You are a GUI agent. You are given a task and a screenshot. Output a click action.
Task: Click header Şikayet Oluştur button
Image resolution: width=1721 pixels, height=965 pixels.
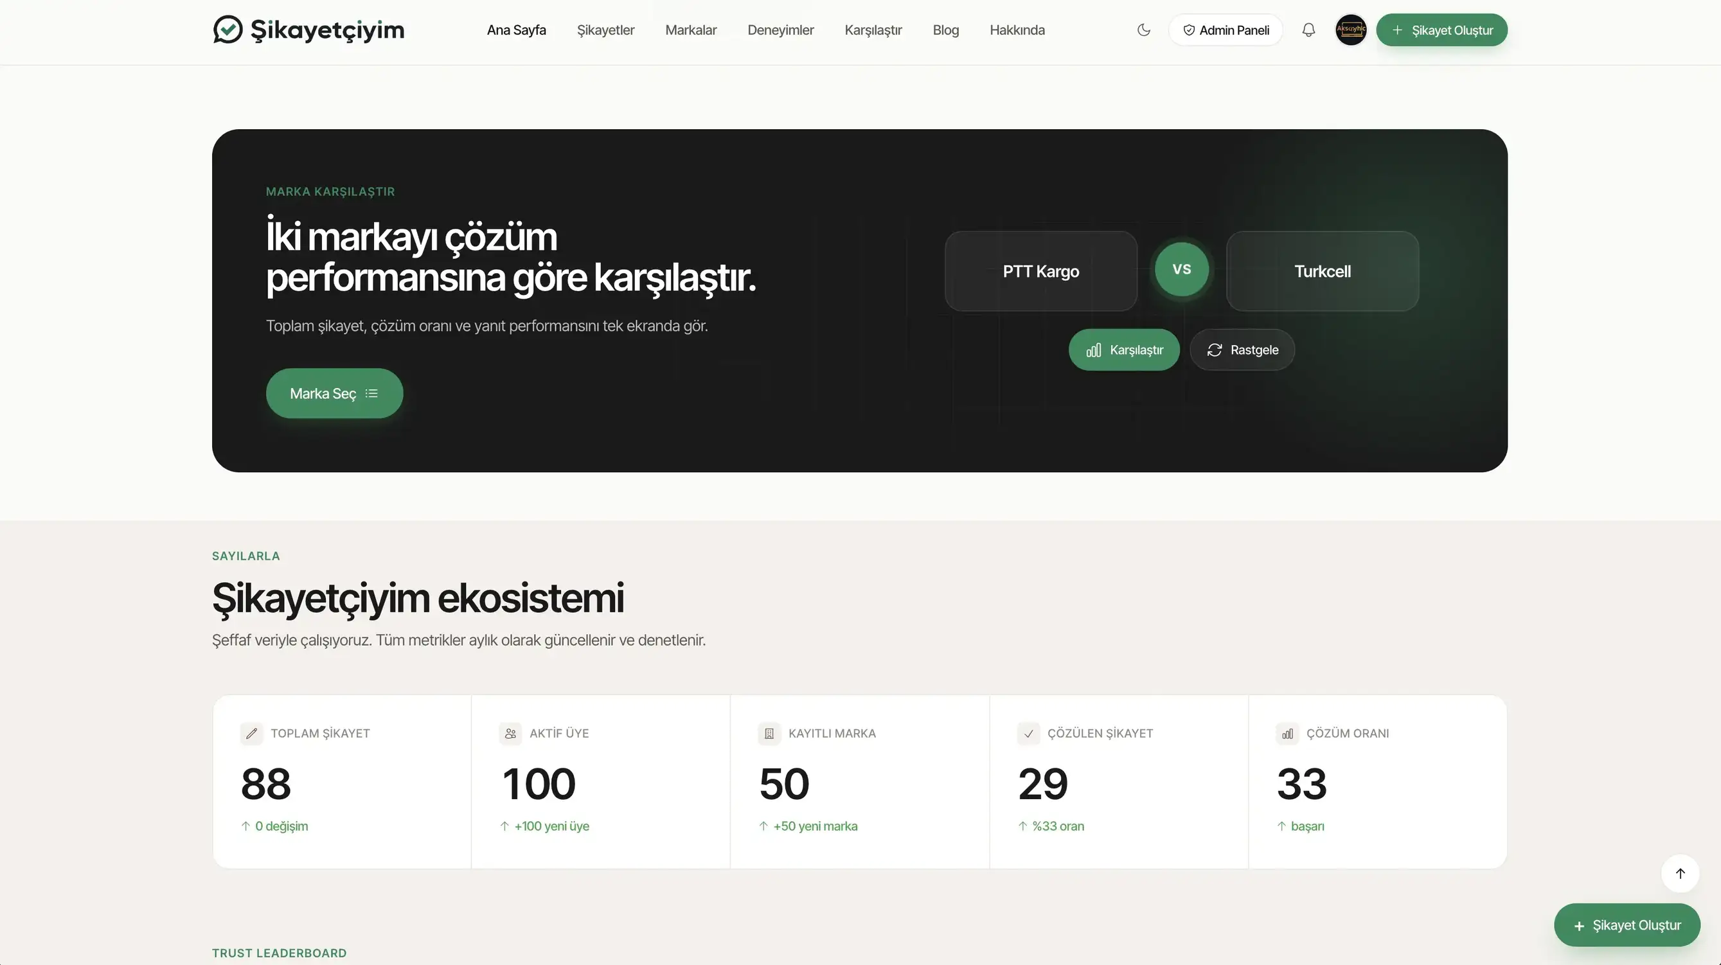tap(1441, 30)
